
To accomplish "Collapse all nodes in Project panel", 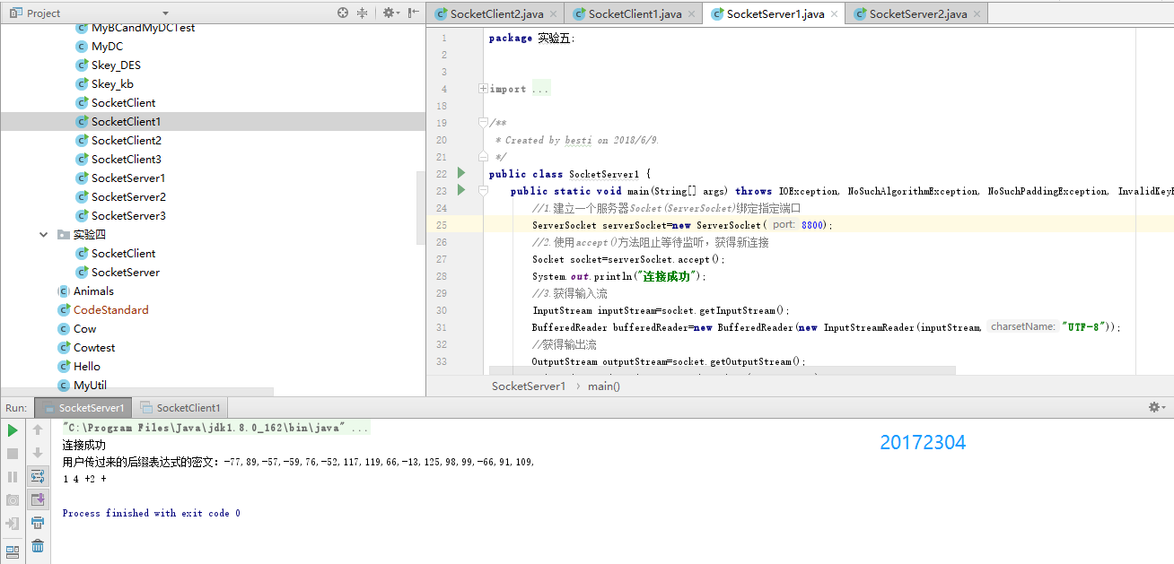I will point(363,13).
